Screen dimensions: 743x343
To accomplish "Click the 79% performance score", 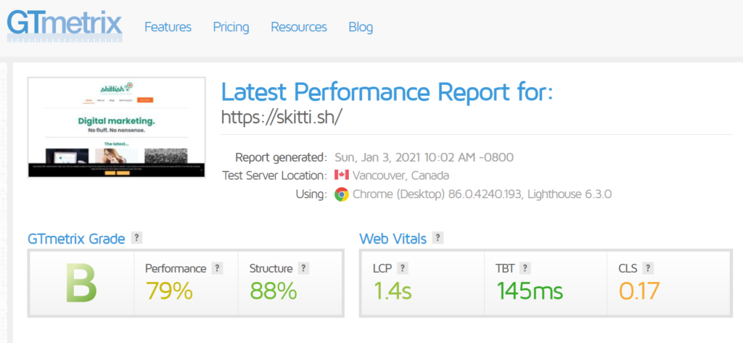I will tap(169, 291).
